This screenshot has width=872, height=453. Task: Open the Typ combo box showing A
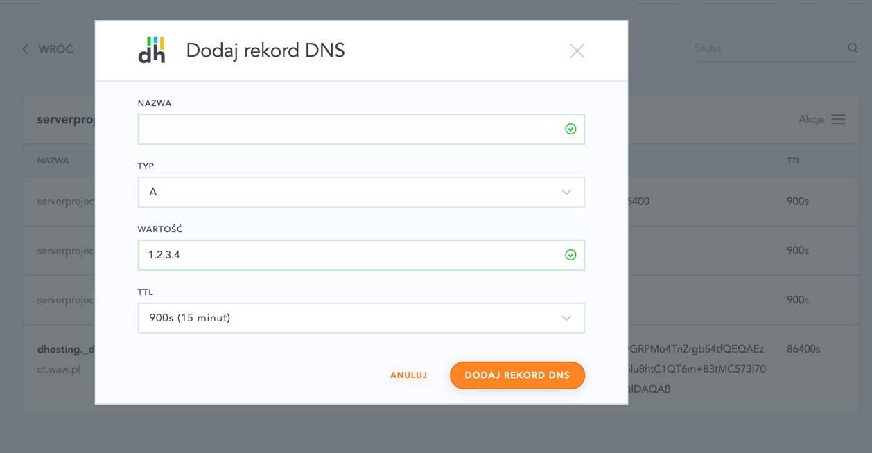click(x=347, y=192)
